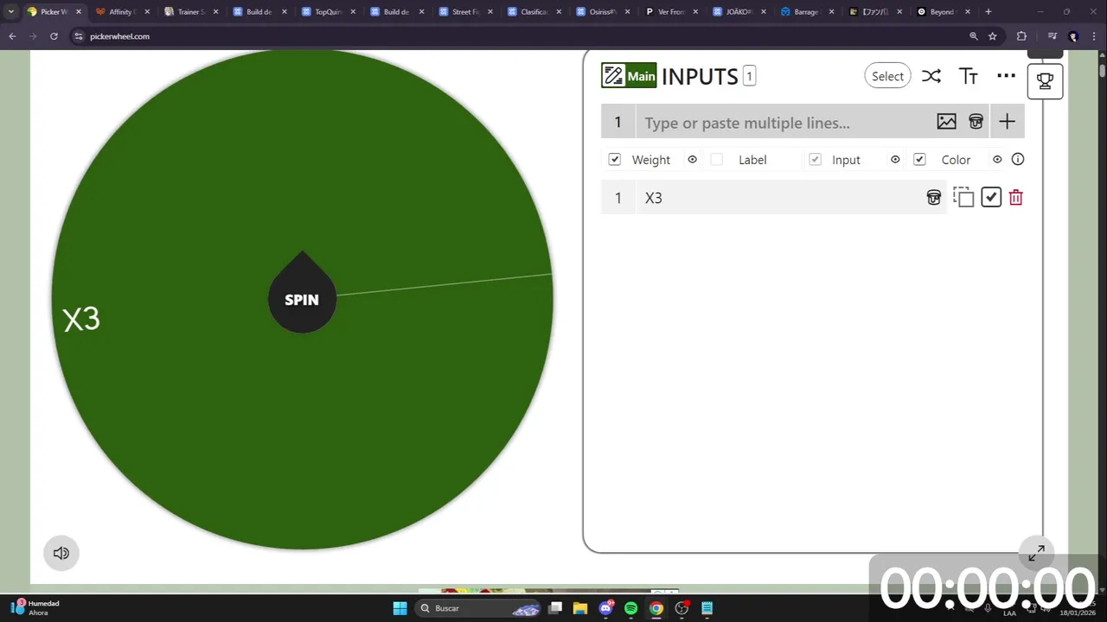Bookmark this page with star icon
The height and width of the screenshot is (622, 1107).
click(x=993, y=36)
